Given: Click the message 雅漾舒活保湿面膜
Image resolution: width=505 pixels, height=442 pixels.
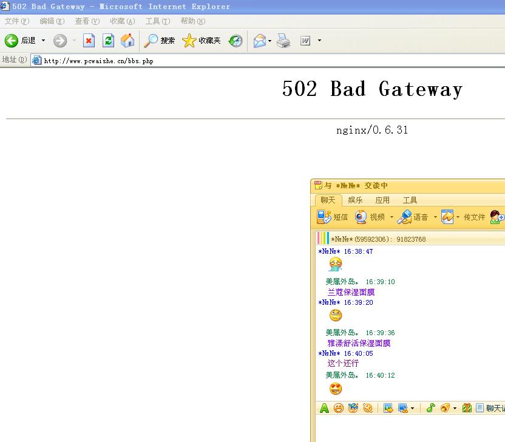Looking at the screenshot, I should (x=359, y=343).
